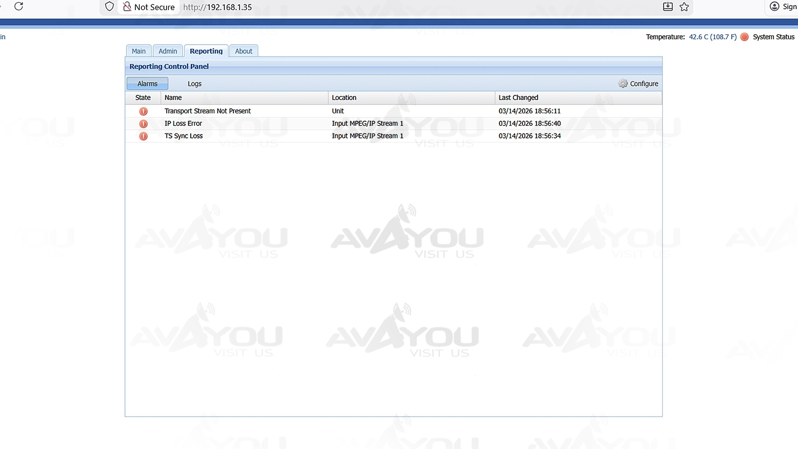The height and width of the screenshot is (449, 798).
Task: Click the browser reload icon
Action: click(19, 7)
